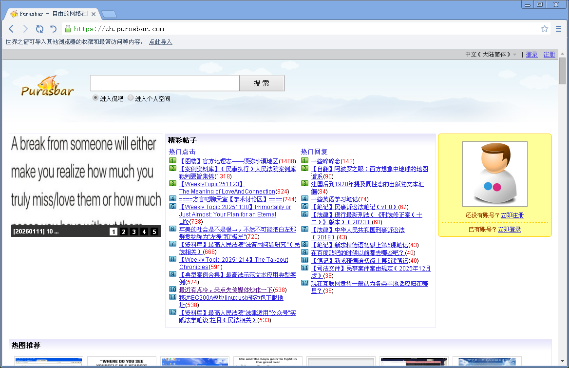569x368 pixels.
Task: Click the 登录 link in top bar
Action: [x=531, y=55]
